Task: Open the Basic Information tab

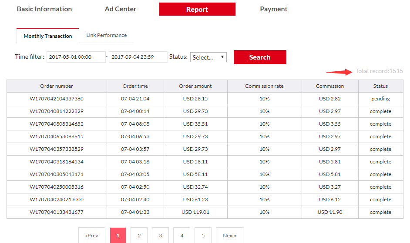Action: [44, 9]
